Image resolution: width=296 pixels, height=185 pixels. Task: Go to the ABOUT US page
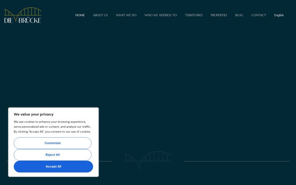tap(100, 15)
